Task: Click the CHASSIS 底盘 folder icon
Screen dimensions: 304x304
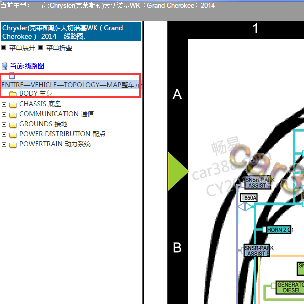Action: point(13,105)
